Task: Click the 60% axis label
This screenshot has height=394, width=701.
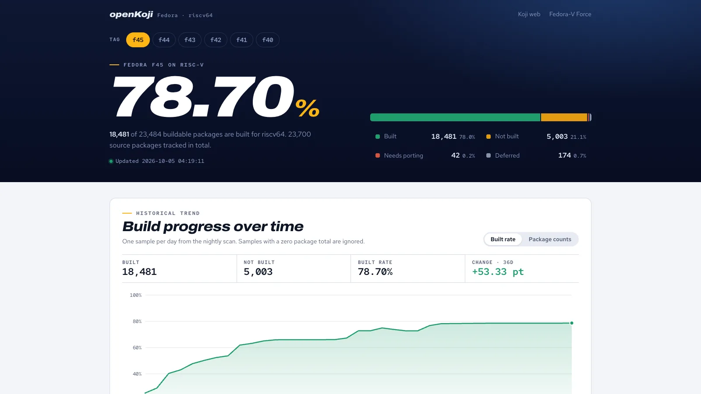Action: pos(137,348)
